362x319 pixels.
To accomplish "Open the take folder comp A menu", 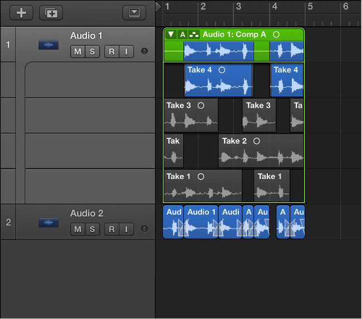I will pos(183,35).
